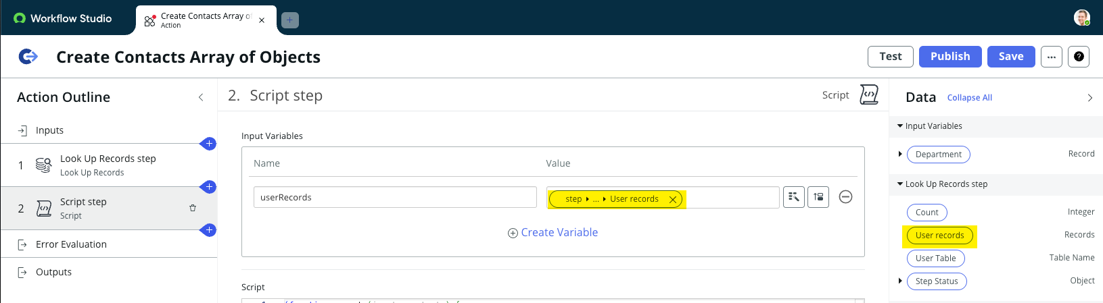1103x303 pixels.
Task: Select the Look Up Records step
Action: (x=108, y=165)
